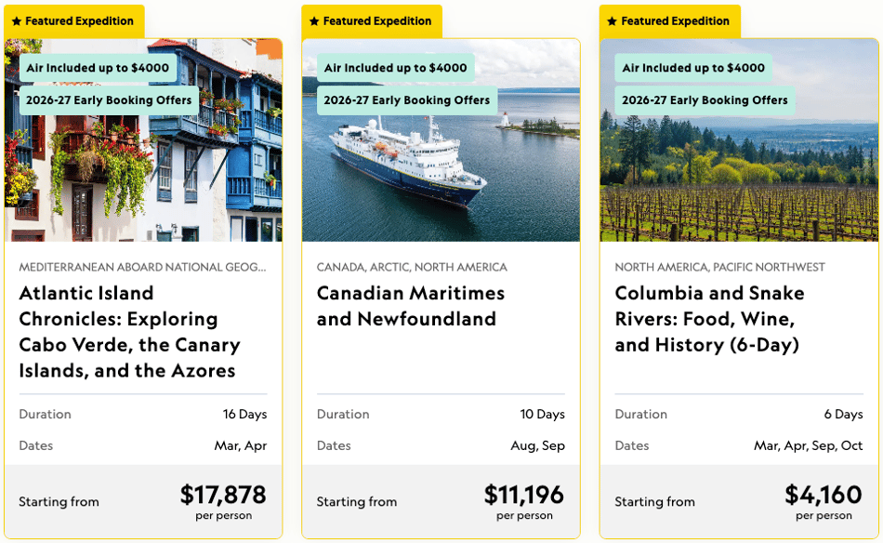Select Canada, Arctic, North America category label
The height and width of the screenshot is (543, 883).
tap(412, 267)
